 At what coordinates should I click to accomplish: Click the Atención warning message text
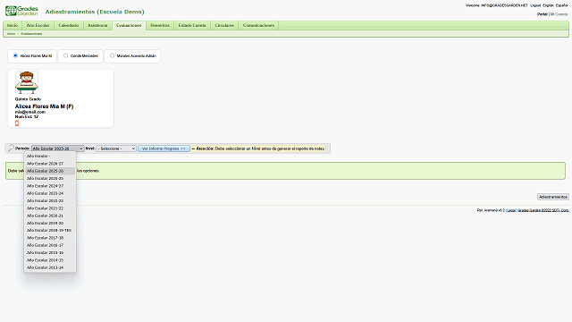coord(258,148)
